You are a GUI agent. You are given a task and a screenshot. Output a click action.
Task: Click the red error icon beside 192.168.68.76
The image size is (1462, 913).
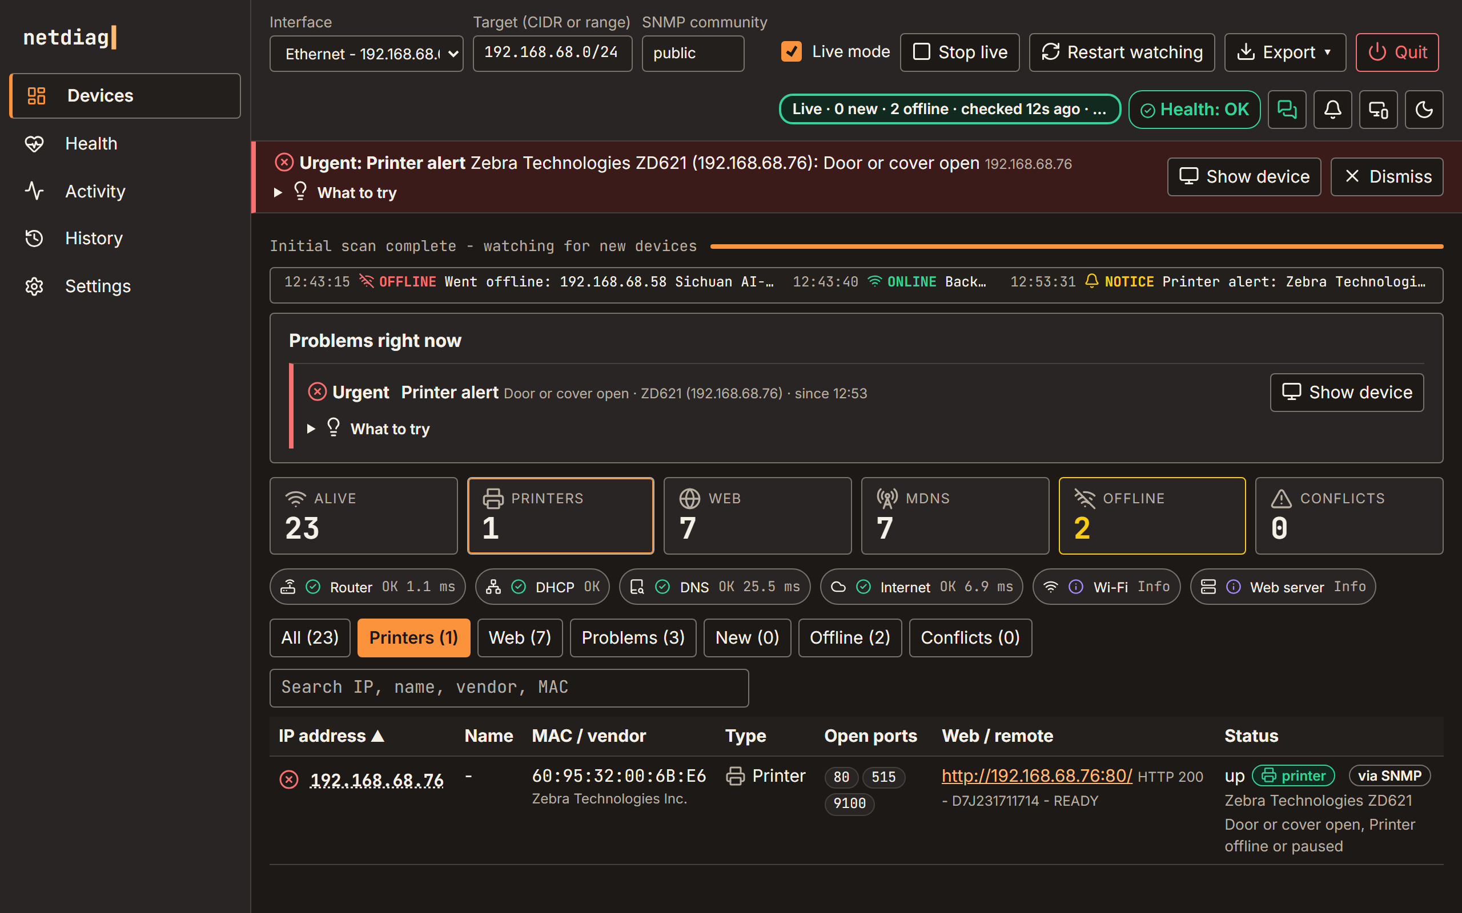(x=289, y=779)
